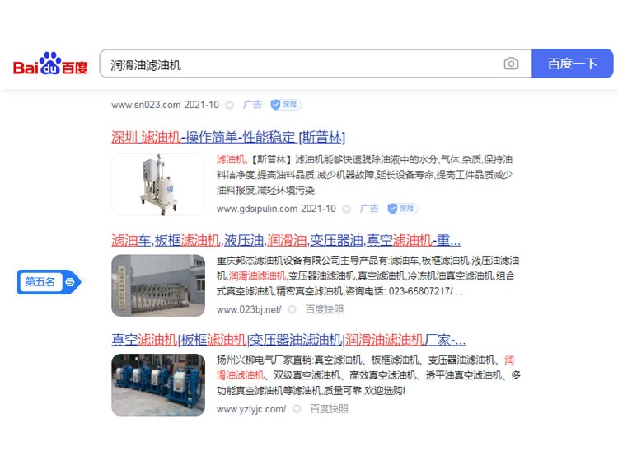Expand the dropdown arrow after www.sn023.com

230,105
